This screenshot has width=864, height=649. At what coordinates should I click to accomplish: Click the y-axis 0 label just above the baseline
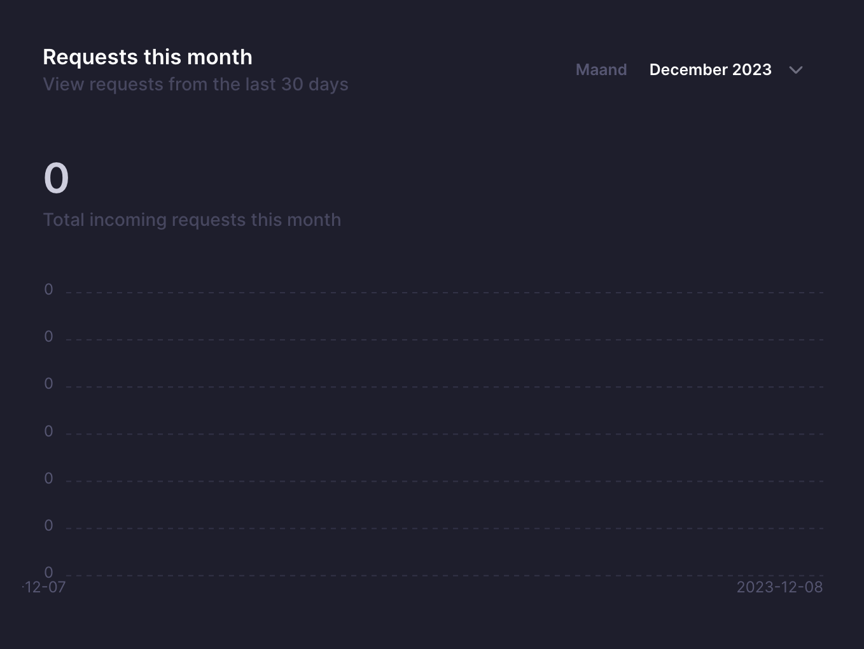[x=48, y=526]
